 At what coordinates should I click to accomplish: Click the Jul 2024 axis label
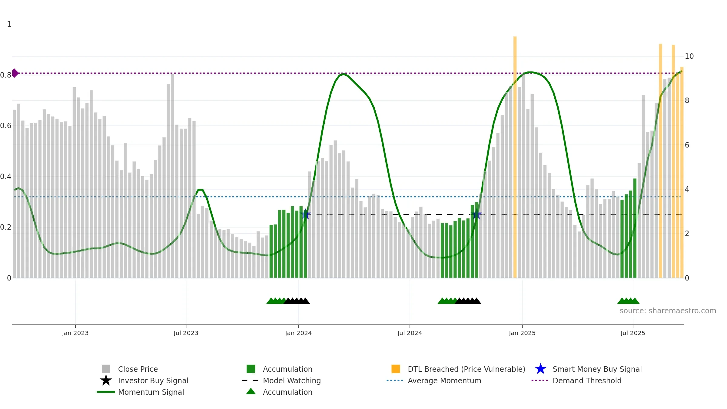(x=410, y=333)
